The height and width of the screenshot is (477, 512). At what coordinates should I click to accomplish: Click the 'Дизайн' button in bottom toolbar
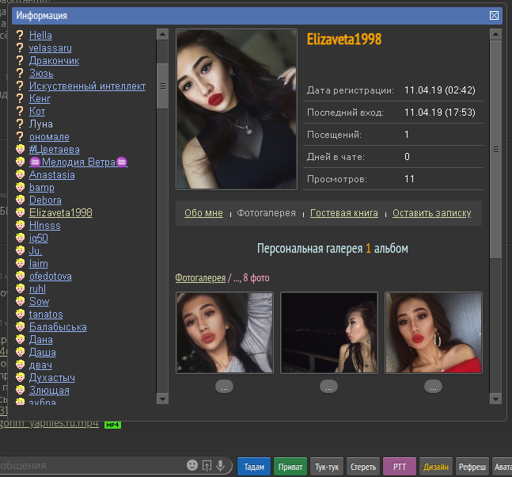pos(436,467)
